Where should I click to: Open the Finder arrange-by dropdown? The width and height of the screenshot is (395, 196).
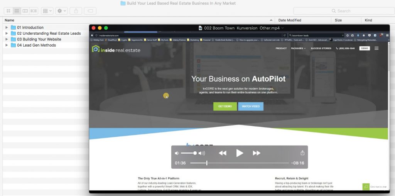(47, 11)
